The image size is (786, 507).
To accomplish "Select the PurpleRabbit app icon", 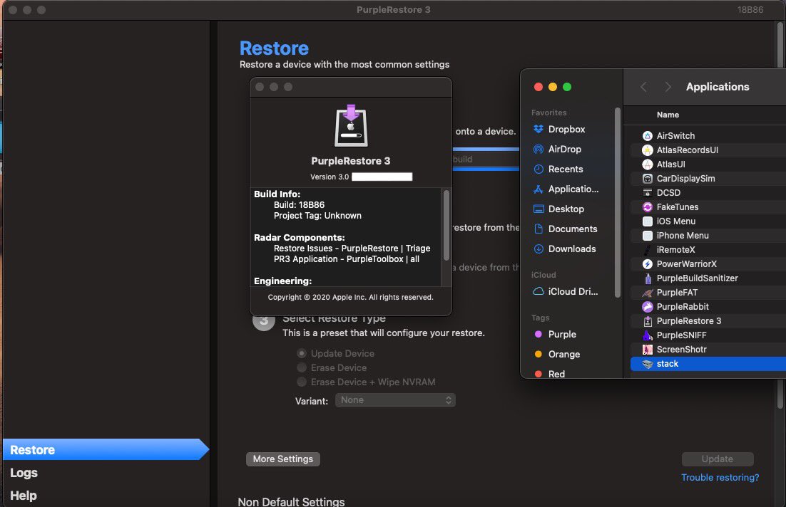I will tap(647, 307).
